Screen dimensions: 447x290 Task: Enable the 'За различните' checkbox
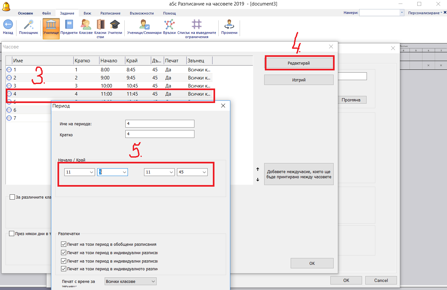pyautogui.click(x=12, y=197)
